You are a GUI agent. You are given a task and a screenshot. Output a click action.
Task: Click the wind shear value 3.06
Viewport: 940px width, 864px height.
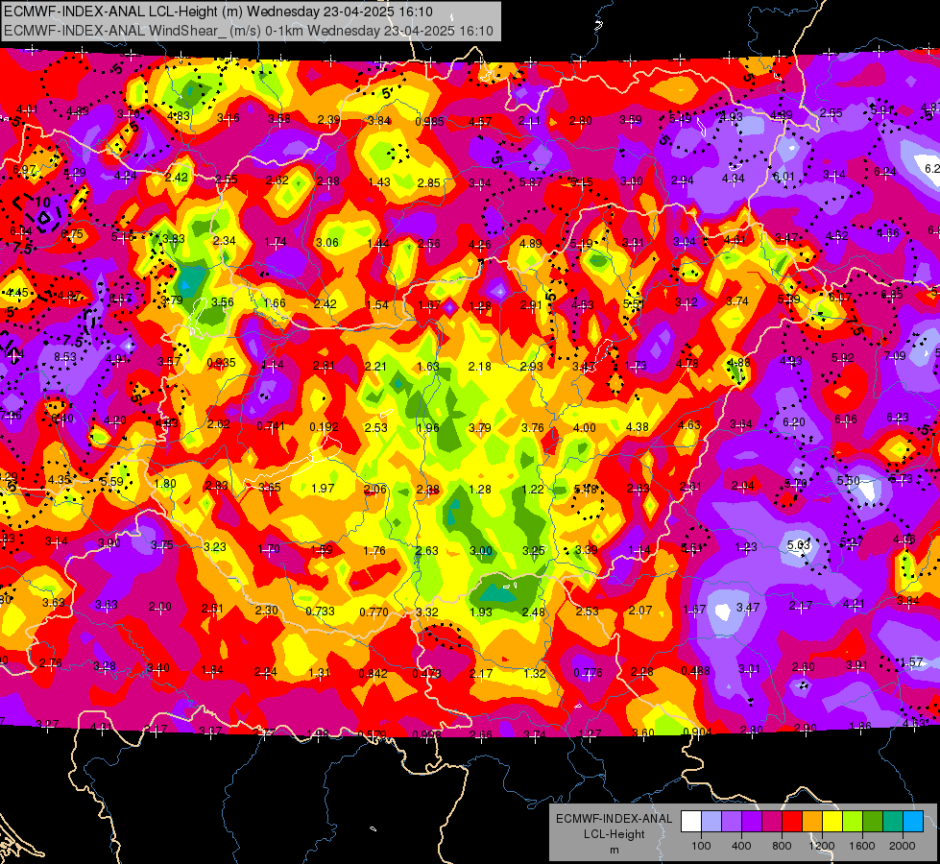(326, 242)
